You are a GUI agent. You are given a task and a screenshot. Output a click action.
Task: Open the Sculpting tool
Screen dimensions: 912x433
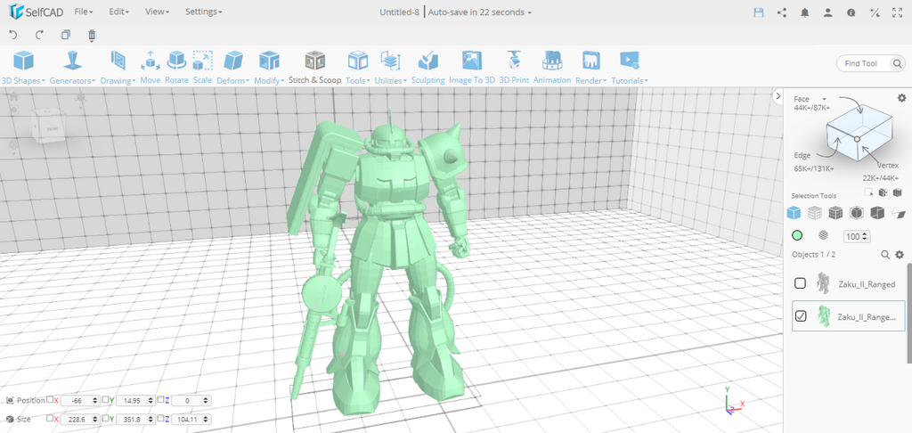pyautogui.click(x=428, y=67)
